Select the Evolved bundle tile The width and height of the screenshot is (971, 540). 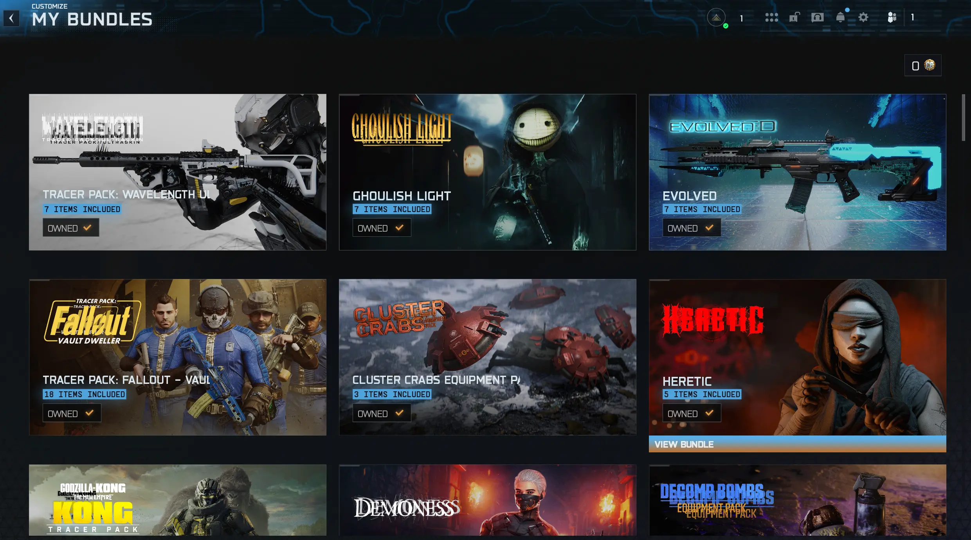tap(797, 172)
